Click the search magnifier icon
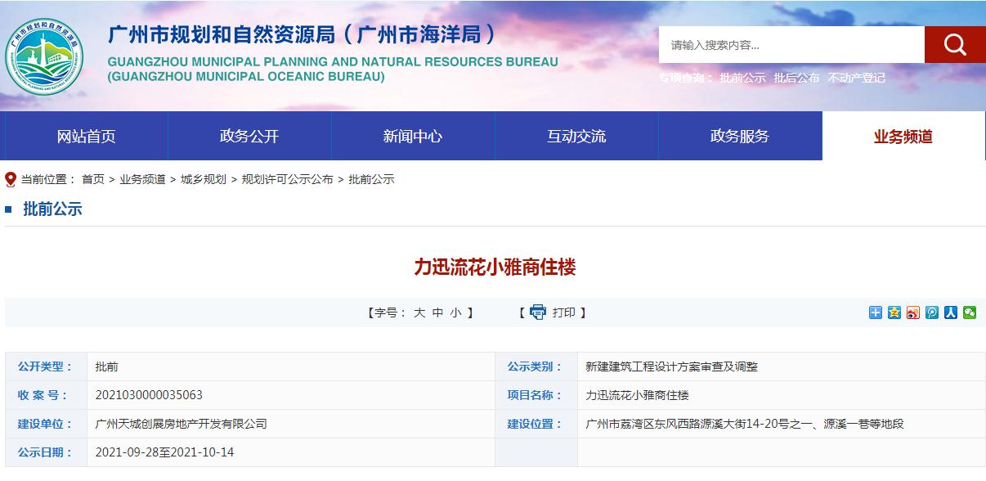986x481 pixels. [x=954, y=44]
